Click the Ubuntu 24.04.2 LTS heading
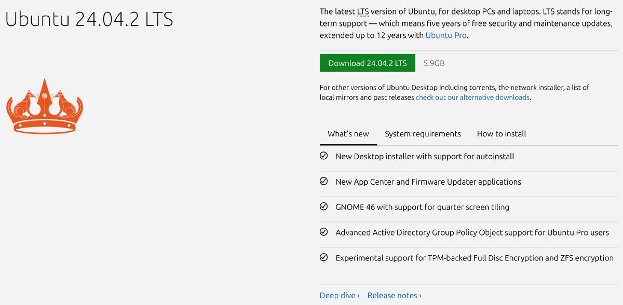Viewport: 623px width, 305px height. (x=89, y=19)
